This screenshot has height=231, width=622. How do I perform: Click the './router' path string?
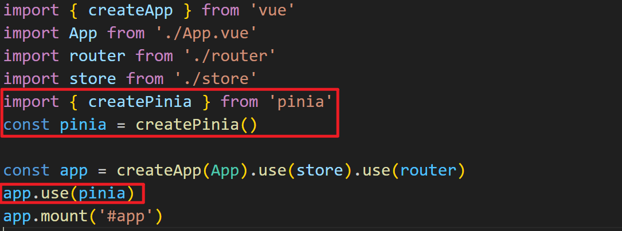coord(230,56)
